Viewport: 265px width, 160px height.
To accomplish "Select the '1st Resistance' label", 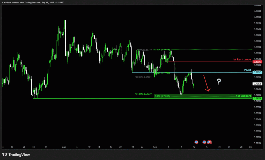I will click(x=241, y=59).
